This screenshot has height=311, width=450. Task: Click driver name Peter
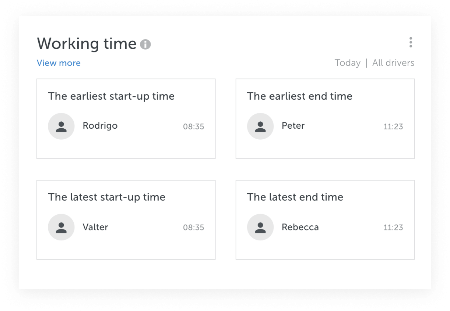(293, 126)
